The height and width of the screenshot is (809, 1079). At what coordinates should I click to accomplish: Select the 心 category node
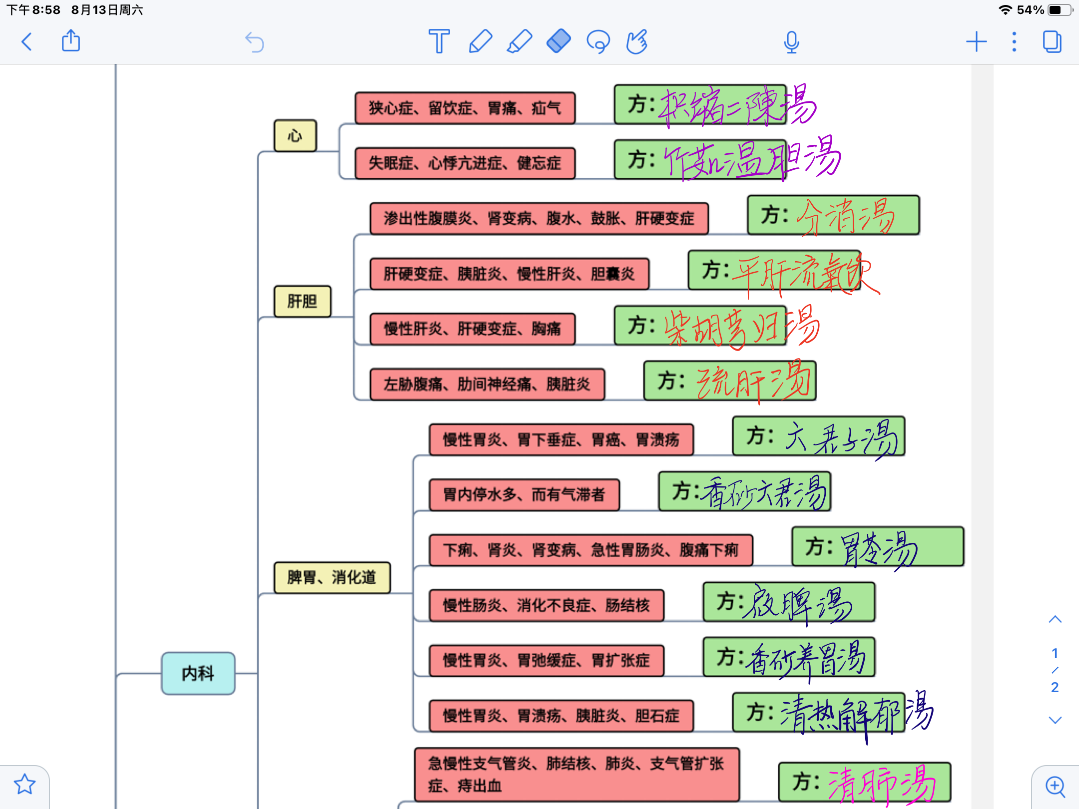coord(295,135)
